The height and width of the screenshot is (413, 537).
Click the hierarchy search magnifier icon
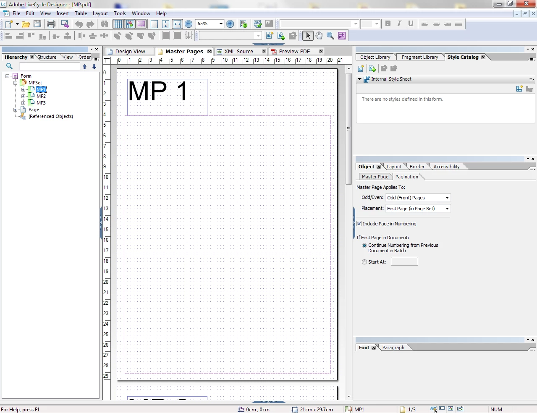(x=9, y=66)
